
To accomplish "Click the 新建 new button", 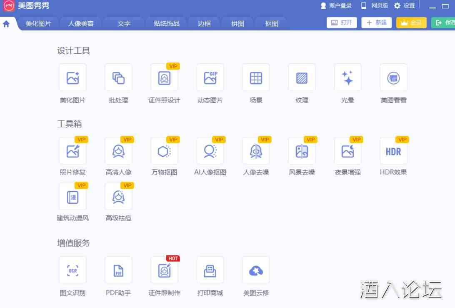I will (376, 23).
